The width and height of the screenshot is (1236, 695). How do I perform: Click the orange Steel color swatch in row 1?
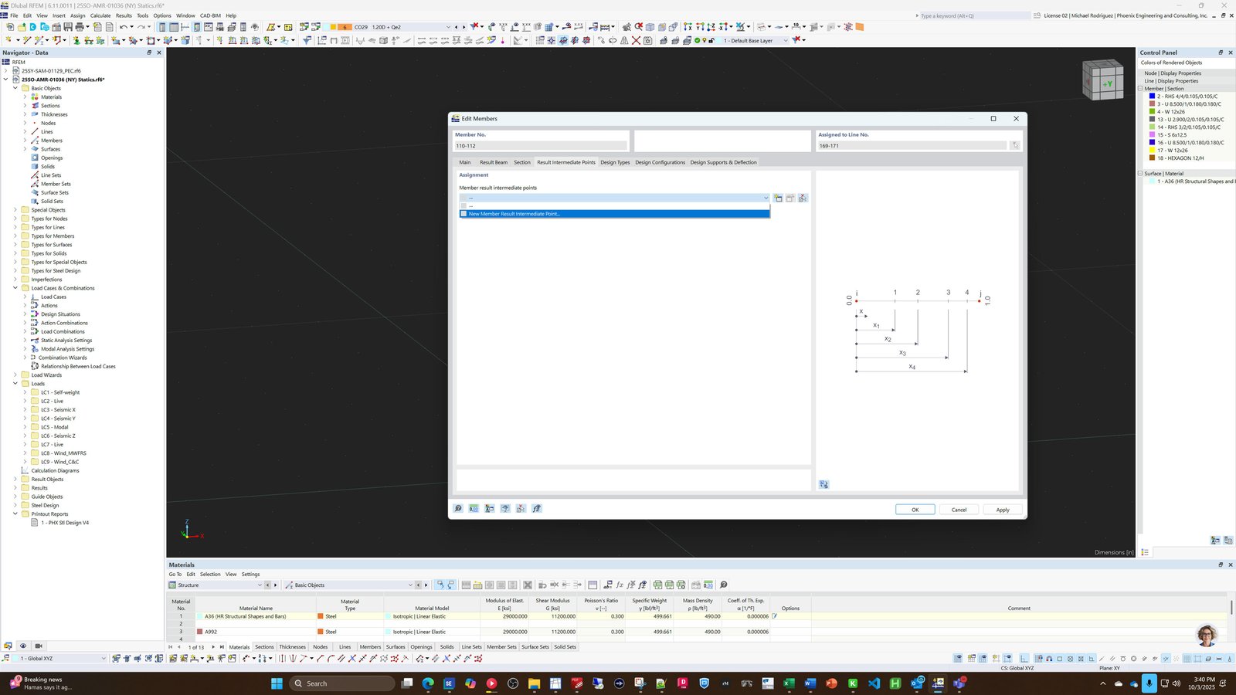321,616
